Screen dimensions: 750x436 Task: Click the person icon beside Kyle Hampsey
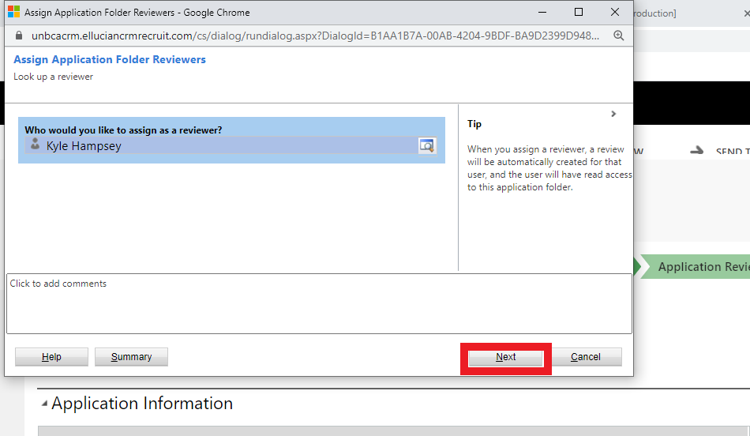click(35, 145)
